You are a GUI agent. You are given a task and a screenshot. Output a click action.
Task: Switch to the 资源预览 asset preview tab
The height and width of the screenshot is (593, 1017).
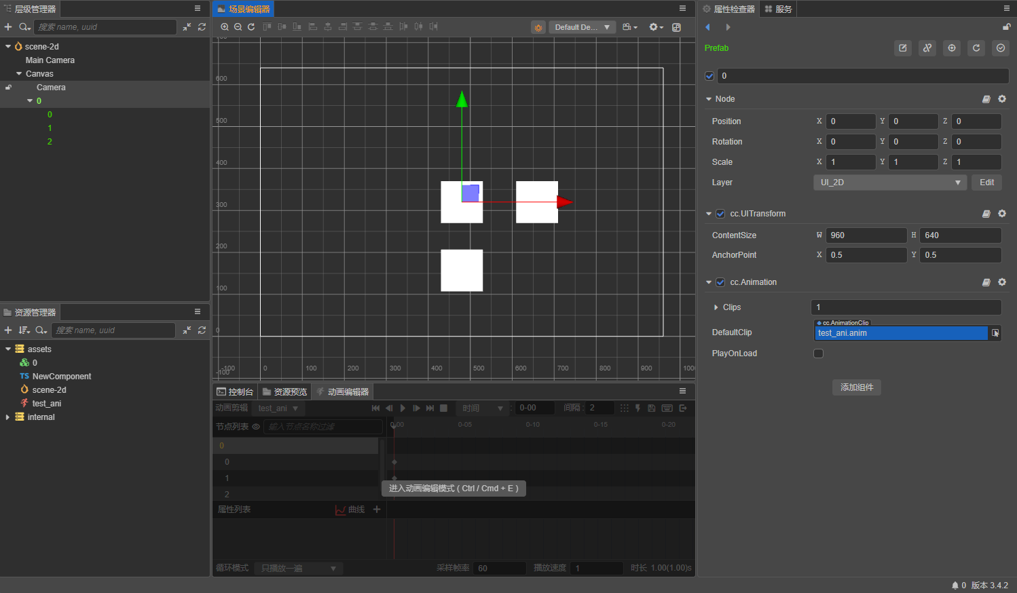pos(285,391)
